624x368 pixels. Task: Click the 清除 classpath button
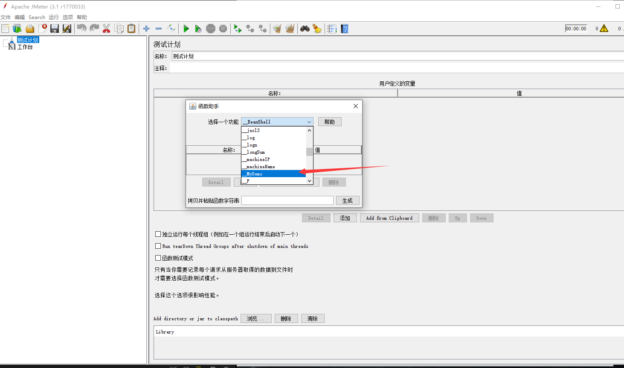313,319
